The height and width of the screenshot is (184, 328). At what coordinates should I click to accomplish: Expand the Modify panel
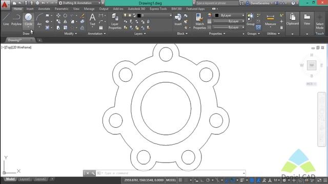point(71,34)
